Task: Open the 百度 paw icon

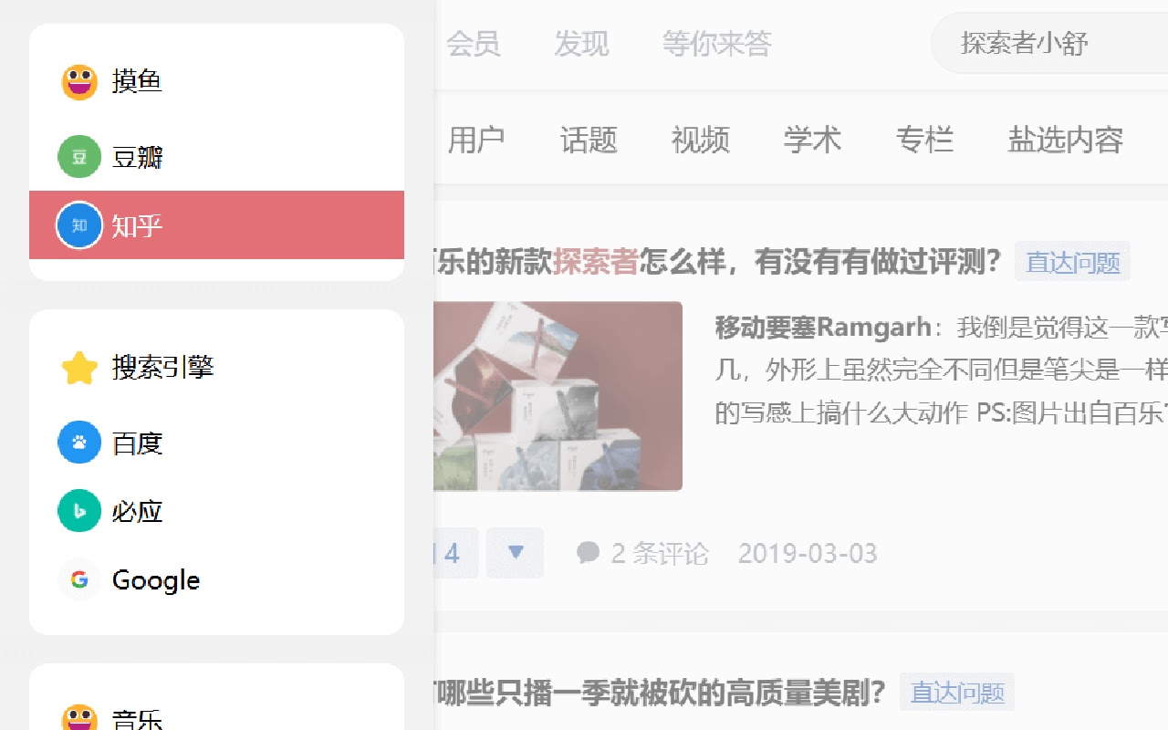Action: tap(79, 443)
